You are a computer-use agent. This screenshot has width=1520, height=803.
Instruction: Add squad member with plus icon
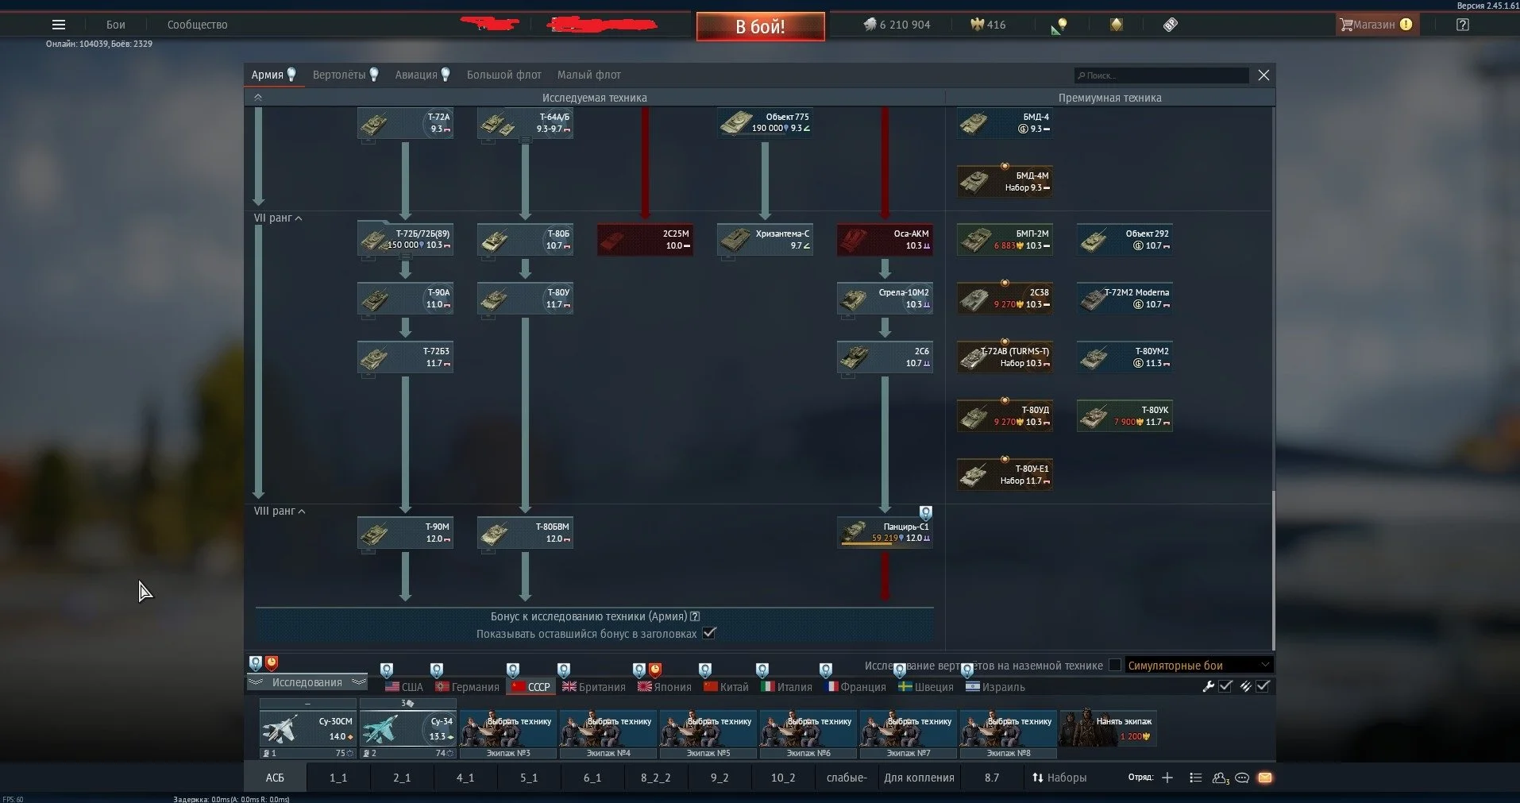[x=1167, y=778]
